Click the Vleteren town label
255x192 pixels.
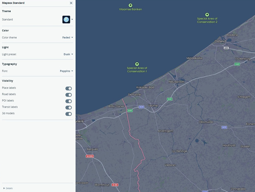pos(170,165)
